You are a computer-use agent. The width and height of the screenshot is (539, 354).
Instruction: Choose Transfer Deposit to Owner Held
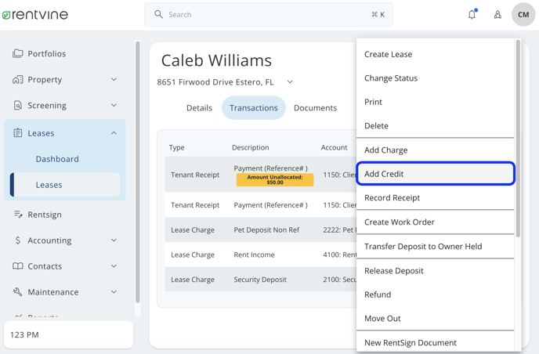tap(435, 247)
